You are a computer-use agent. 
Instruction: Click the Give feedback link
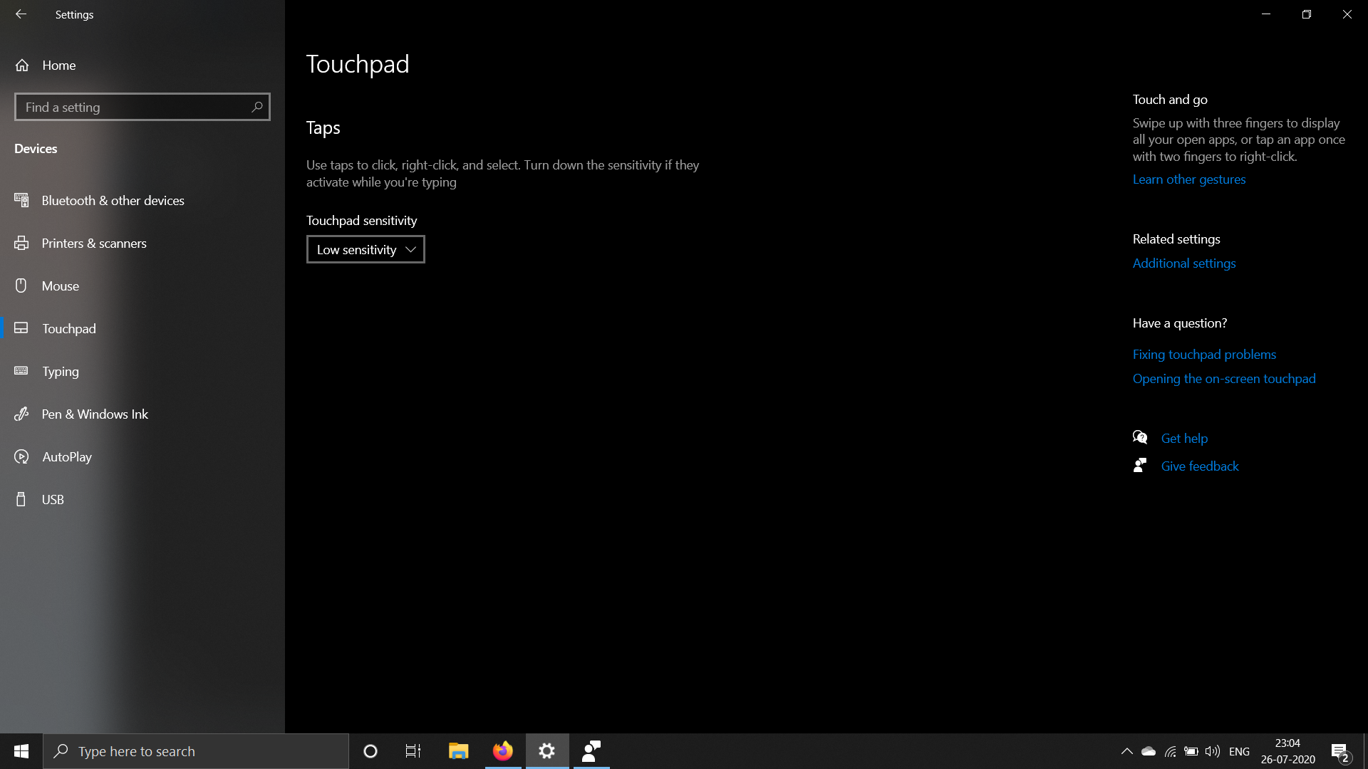(1200, 466)
